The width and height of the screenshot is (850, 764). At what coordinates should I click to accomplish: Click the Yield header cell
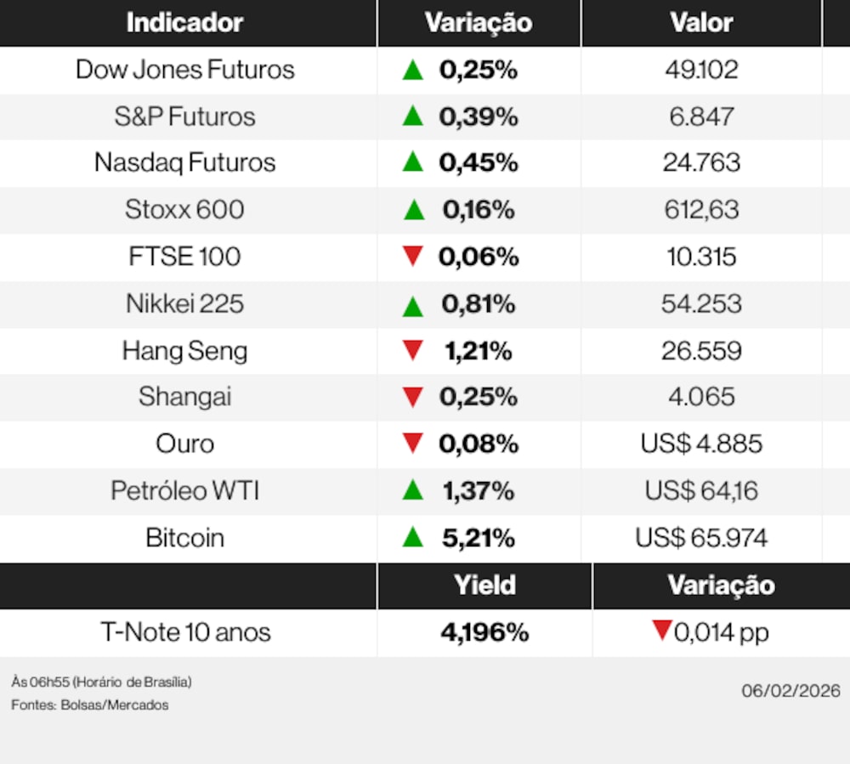pyautogui.click(x=484, y=585)
